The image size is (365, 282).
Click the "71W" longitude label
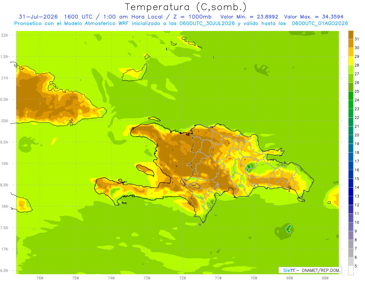tap(218, 278)
